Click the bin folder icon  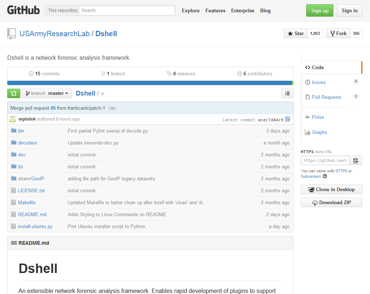click(14, 131)
